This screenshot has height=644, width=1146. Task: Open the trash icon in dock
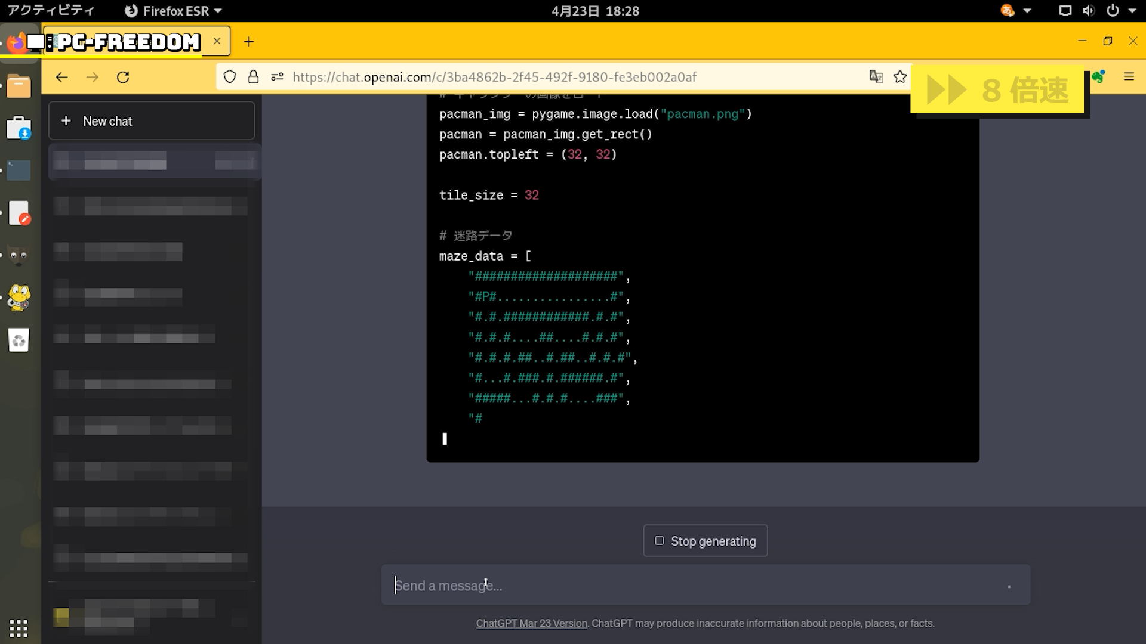(19, 340)
